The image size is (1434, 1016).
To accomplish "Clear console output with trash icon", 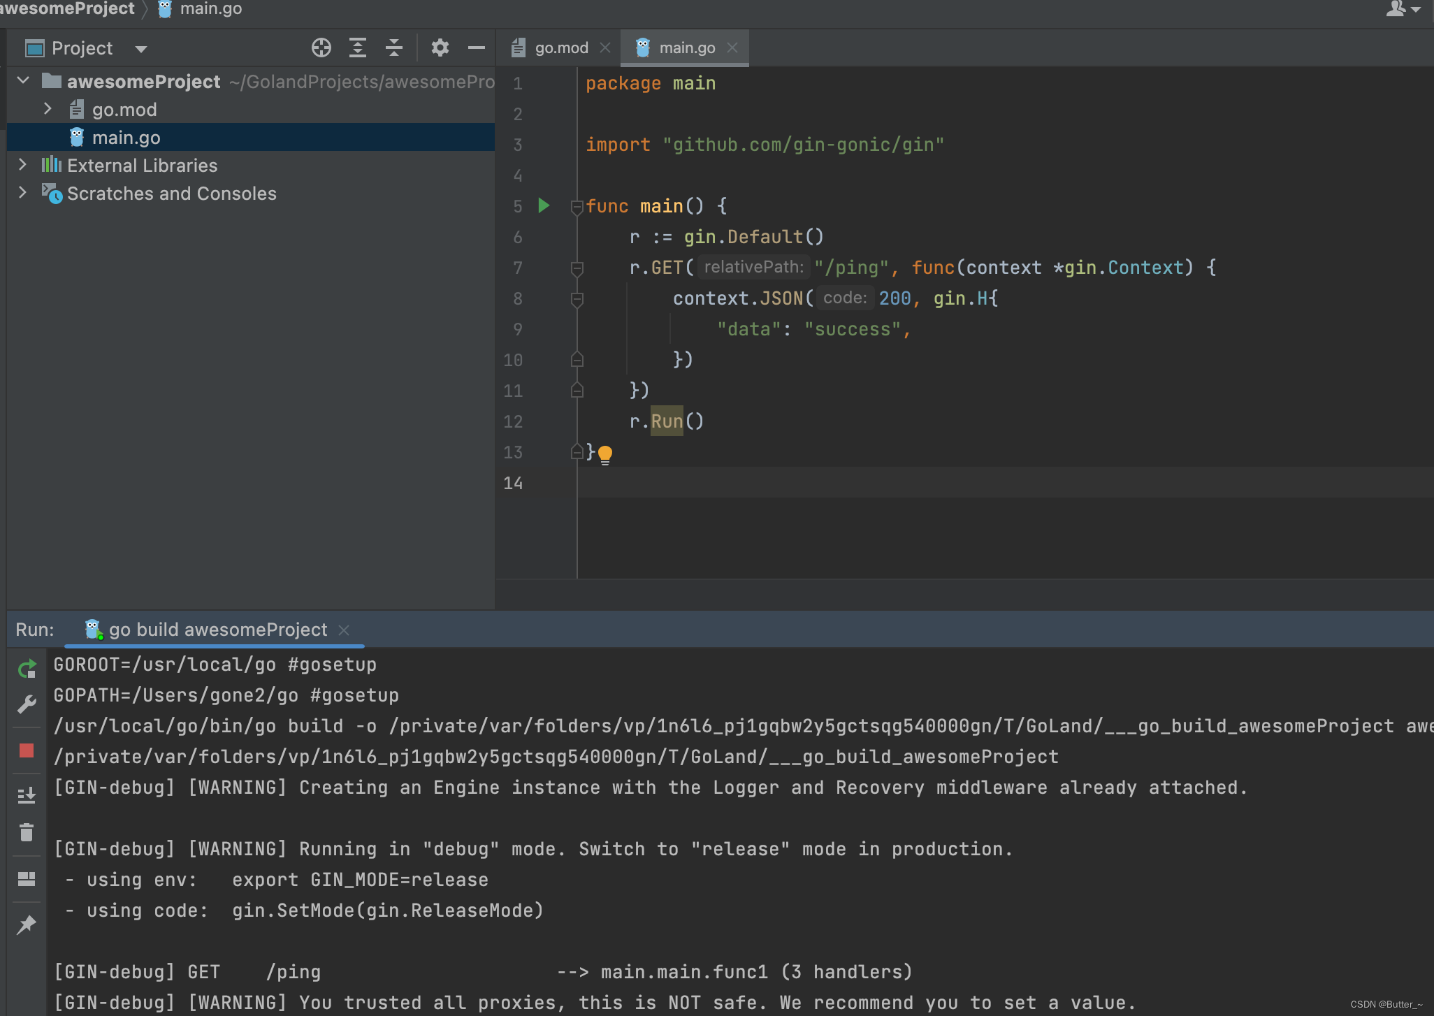I will coord(27,832).
